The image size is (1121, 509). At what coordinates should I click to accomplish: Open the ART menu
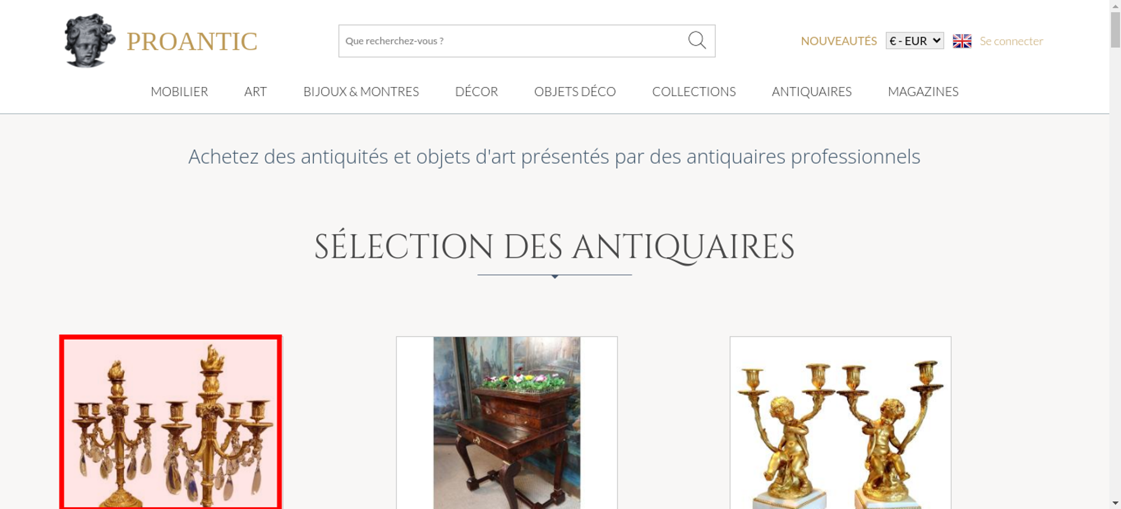256,91
